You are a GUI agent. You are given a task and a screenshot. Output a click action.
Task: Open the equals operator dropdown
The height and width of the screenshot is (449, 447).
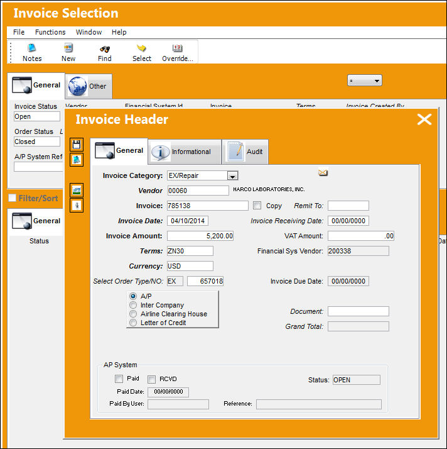[x=364, y=80]
